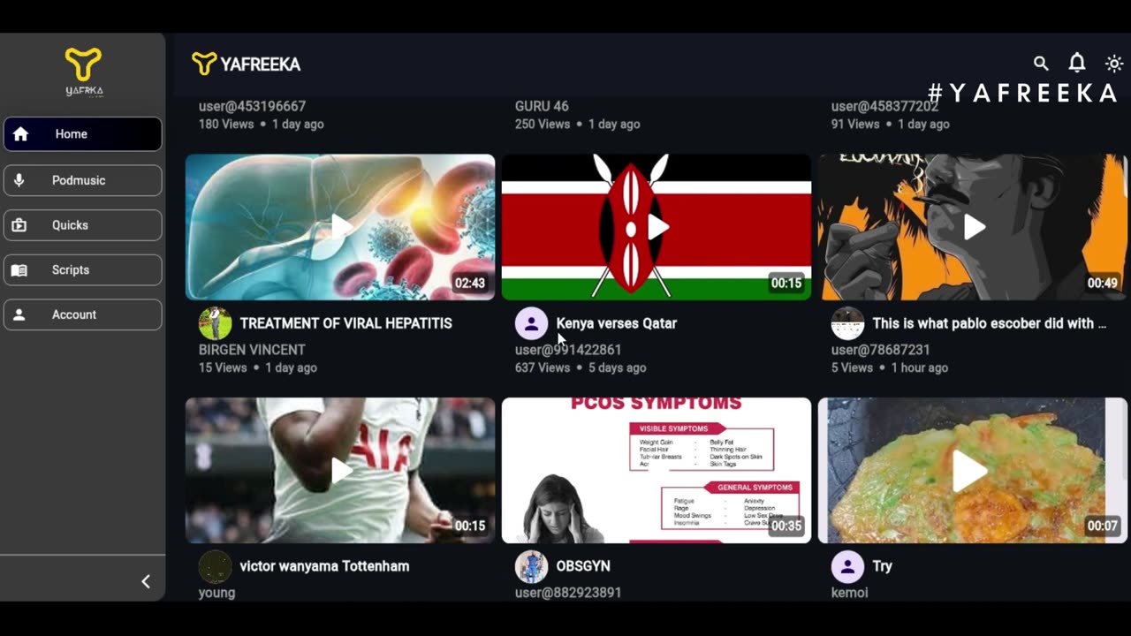Play the Try food video
Viewport: 1131px width, 636px height.
click(x=973, y=470)
